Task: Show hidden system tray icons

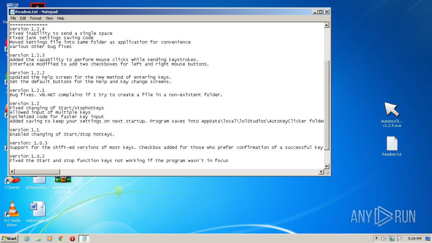Action: [376, 239]
